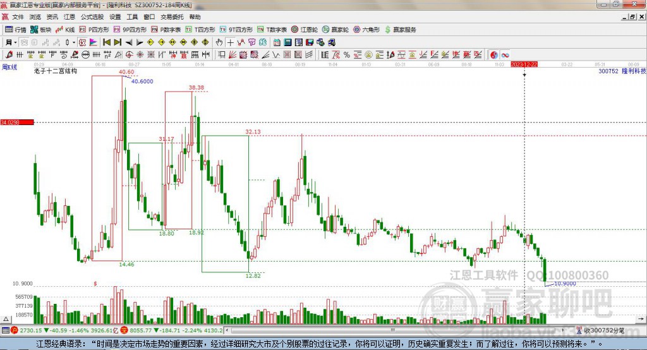
Task: Click the infinity symbol icon
Action: (x=505, y=55)
